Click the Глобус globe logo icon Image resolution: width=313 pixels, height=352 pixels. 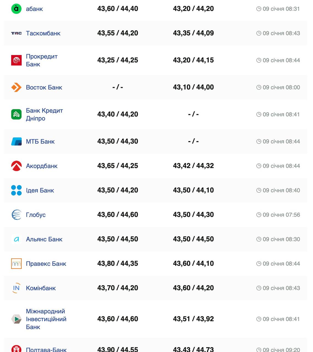16,215
